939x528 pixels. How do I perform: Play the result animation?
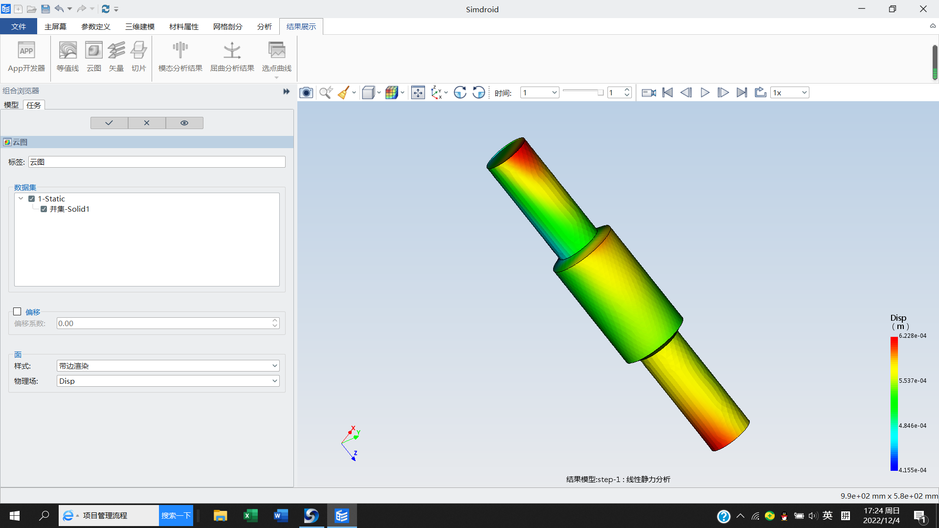[x=705, y=92]
